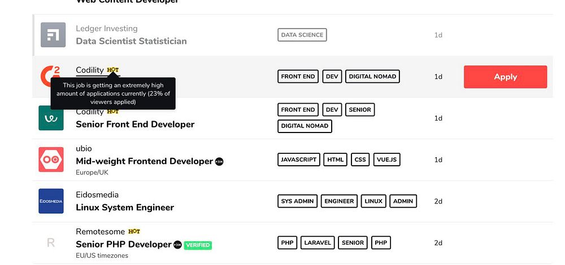Screen dimensions: 565x265
Task: Click the ubio red owl-eyes logo
Action: (51, 160)
